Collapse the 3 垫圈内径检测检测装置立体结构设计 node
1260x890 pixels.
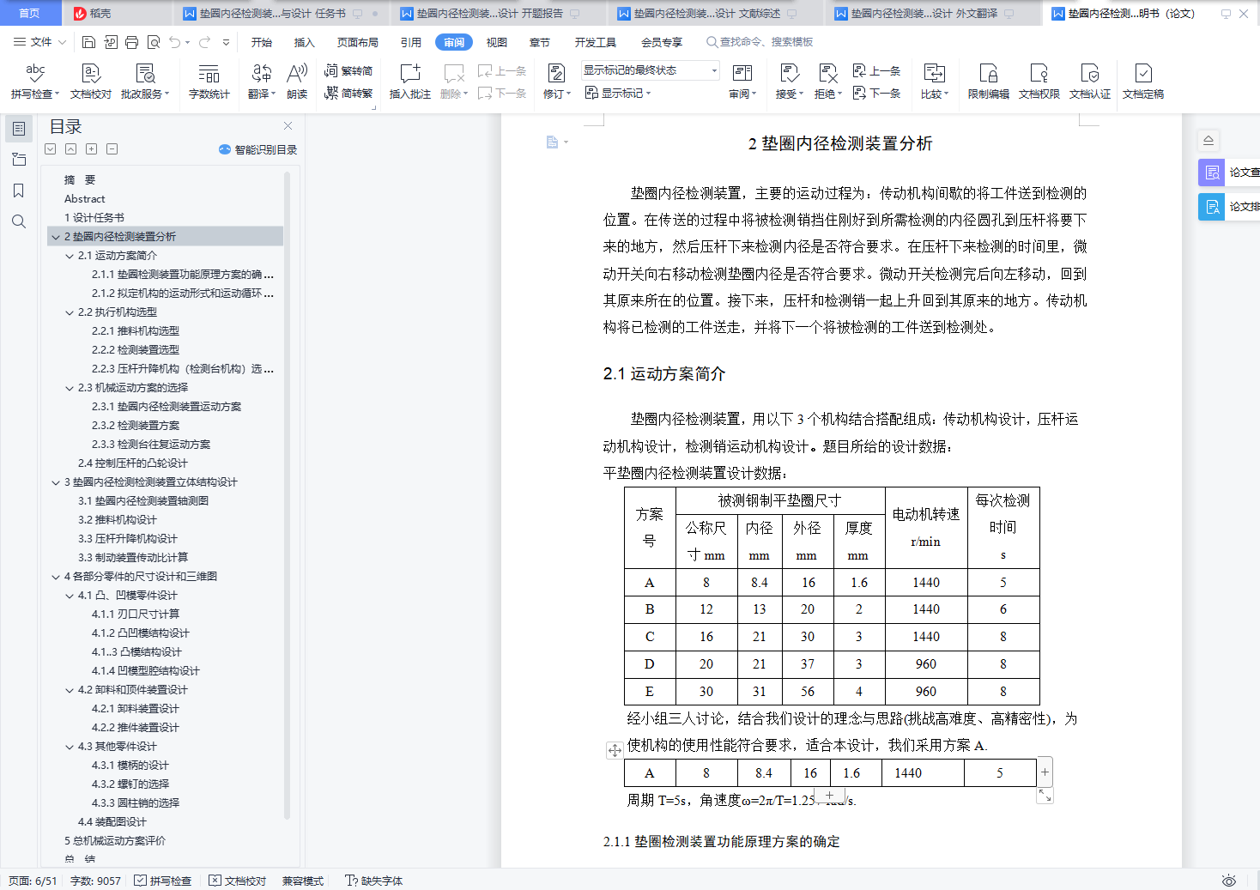click(56, 482)
